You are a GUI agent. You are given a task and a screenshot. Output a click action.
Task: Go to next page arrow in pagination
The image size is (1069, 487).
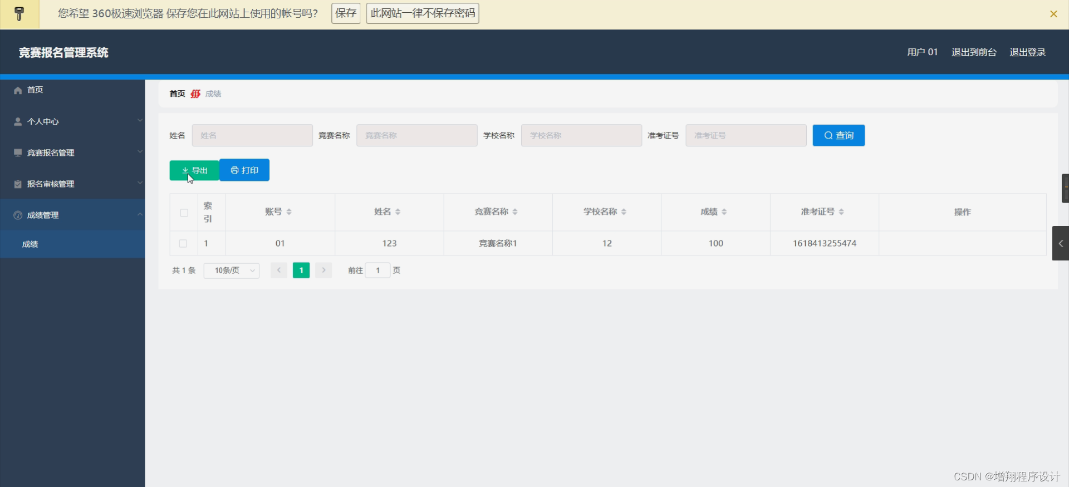click(x=323, y=270)
